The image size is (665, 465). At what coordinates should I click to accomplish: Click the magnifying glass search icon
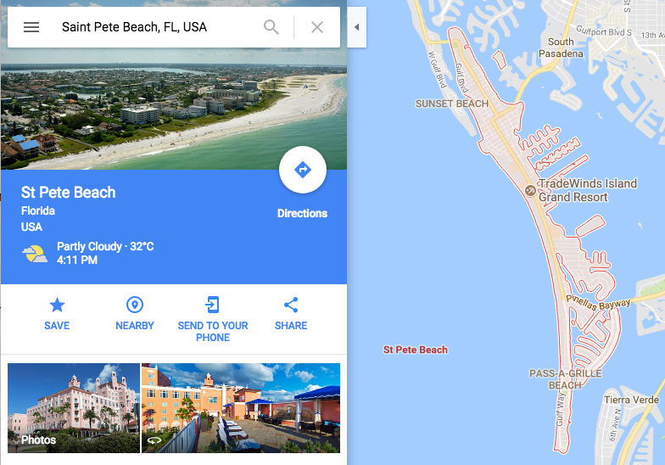tap(271, 27)
